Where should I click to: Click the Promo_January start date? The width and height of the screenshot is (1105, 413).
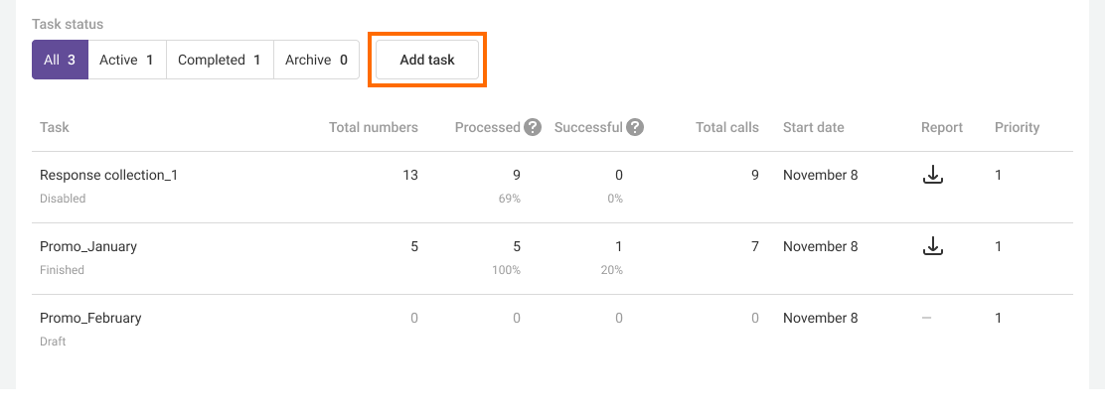(x=820, y=247)
